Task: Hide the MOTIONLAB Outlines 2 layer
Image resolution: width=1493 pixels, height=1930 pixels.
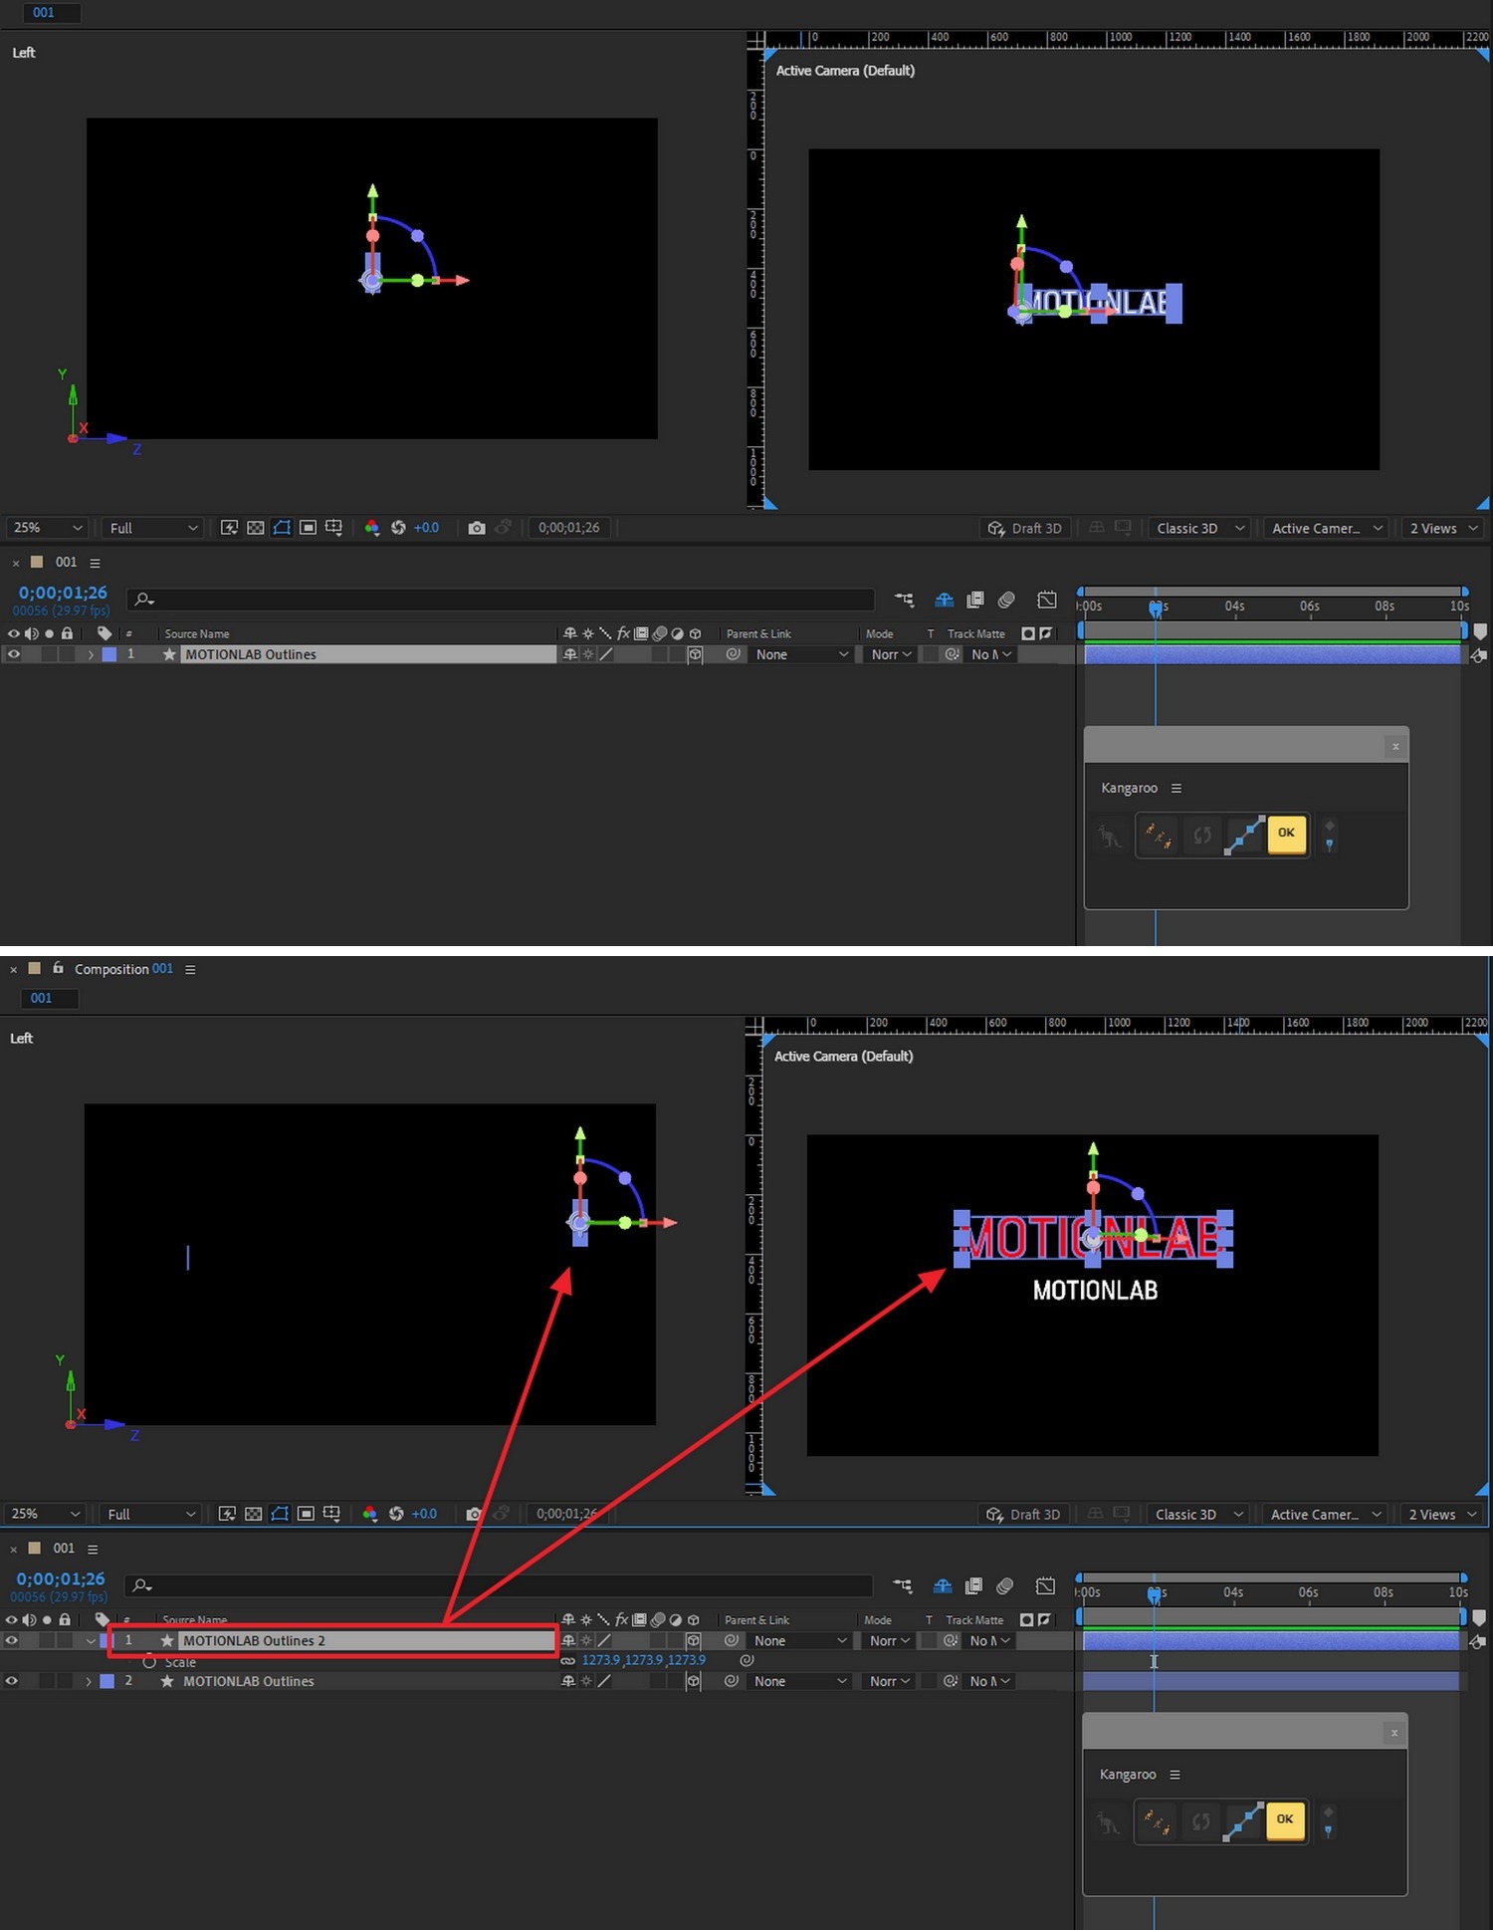Action: point(12,1640)
